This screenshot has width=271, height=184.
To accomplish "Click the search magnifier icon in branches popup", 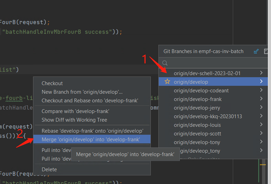I will [x=165, y=63].
